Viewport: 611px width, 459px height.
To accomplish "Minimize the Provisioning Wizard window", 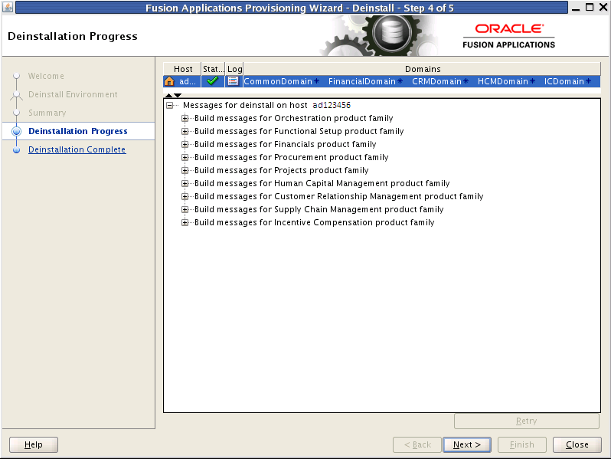I will [576, 8].
